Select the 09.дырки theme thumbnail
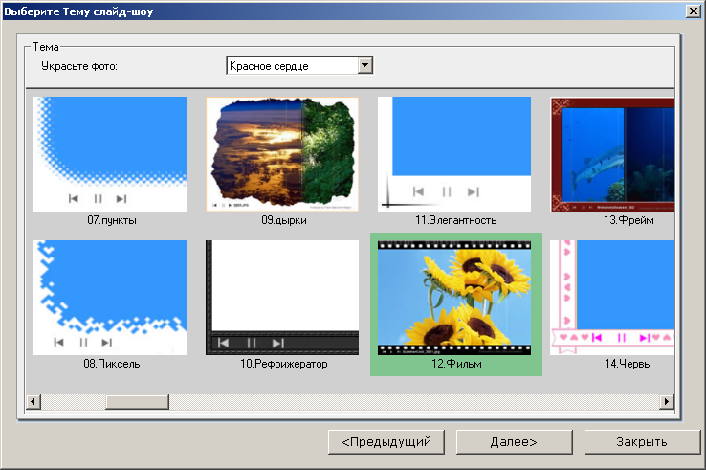The height and width of the screenshot is (470, 706). pos(282,154)
